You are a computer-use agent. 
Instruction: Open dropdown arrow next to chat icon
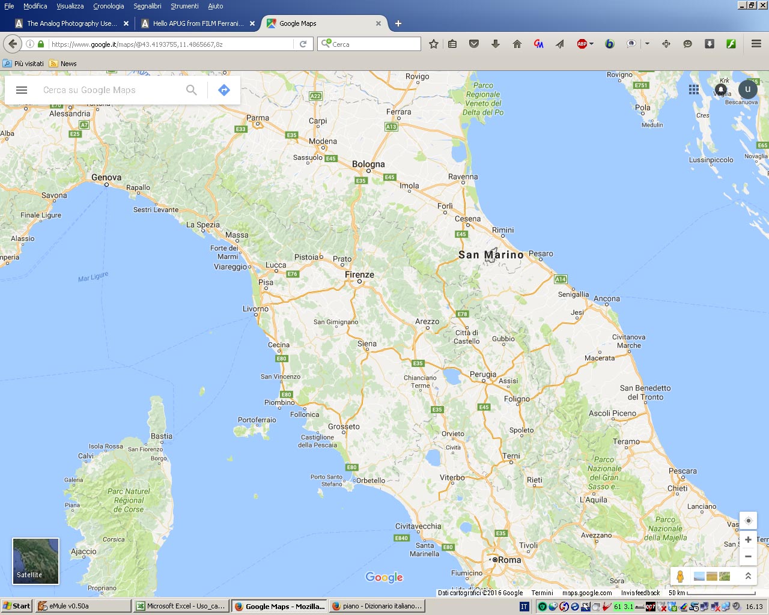point(647,44)
